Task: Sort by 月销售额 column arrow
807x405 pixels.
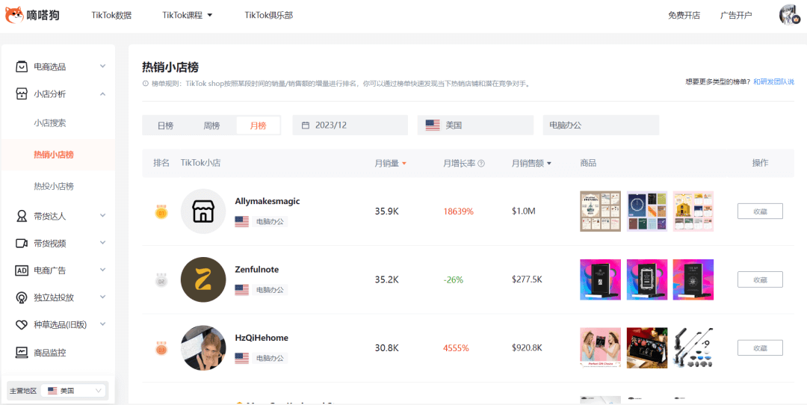Action: click(x=550, y=164)
